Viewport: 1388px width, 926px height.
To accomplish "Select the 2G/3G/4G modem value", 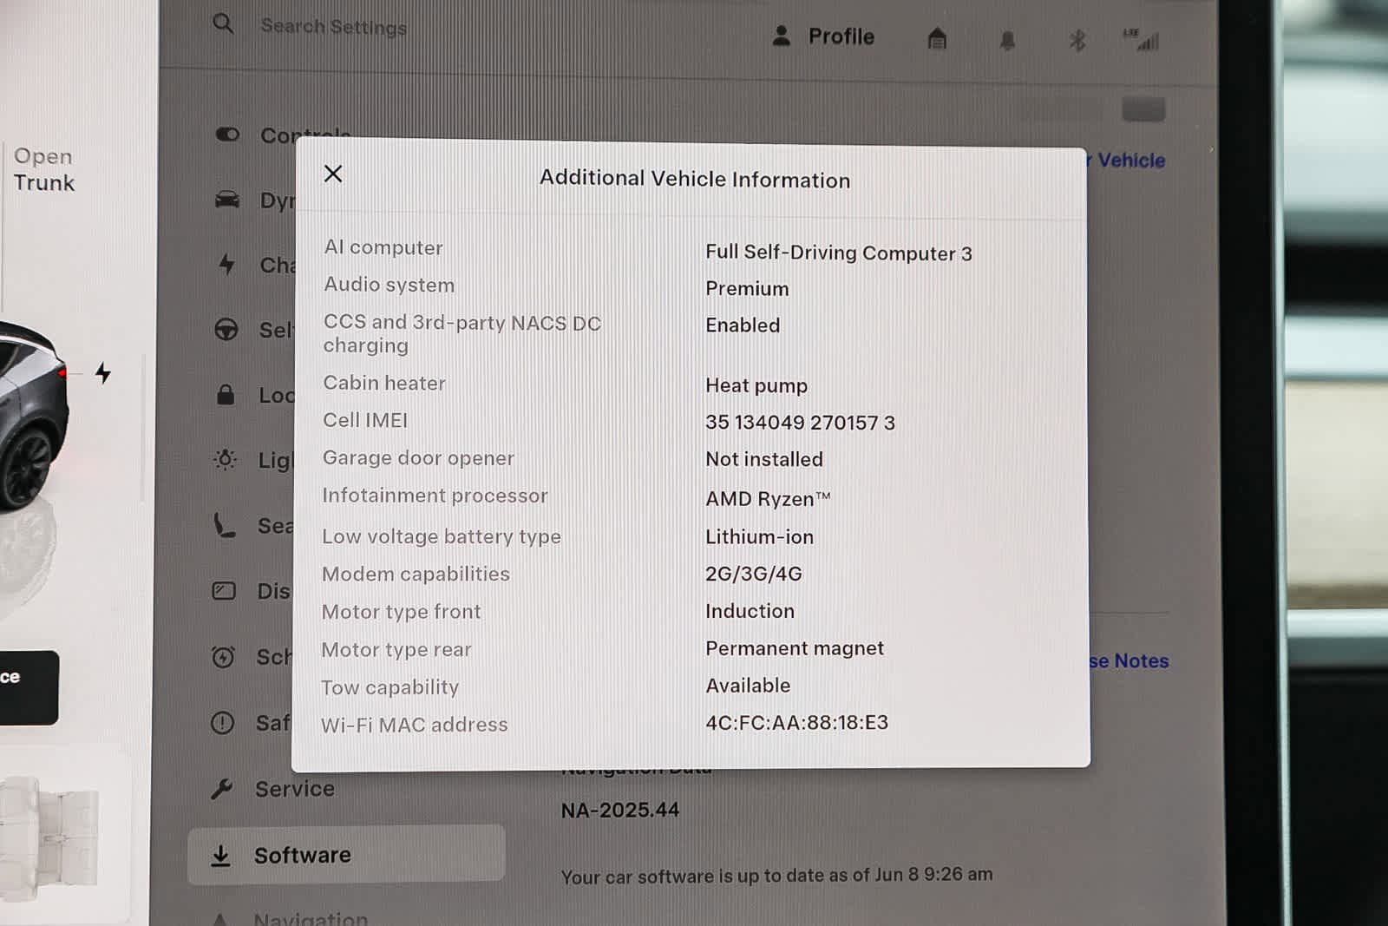I will 753,574.
